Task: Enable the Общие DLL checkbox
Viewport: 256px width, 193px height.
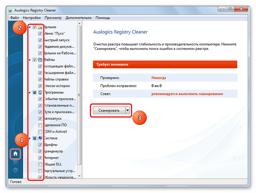Action: click(40, 165)
